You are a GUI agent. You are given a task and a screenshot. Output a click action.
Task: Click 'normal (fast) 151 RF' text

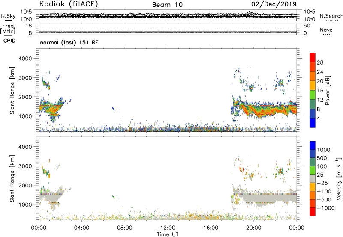pyautogui.click(x=69, y=42)
